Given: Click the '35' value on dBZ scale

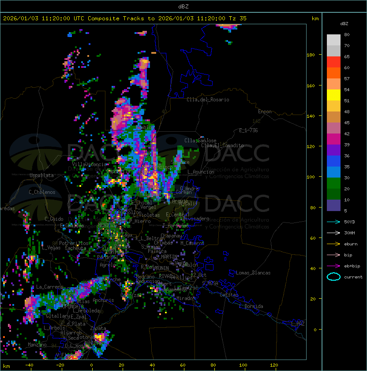Looking at the screenshot, I should (x=347, y=167).
